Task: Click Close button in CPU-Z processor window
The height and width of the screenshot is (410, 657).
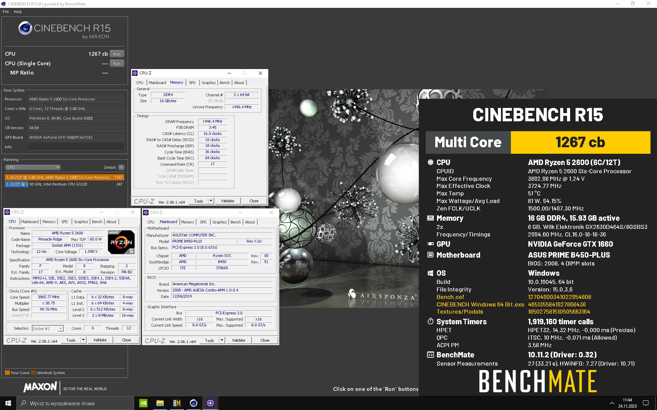Action: click(x=126, y=340)
